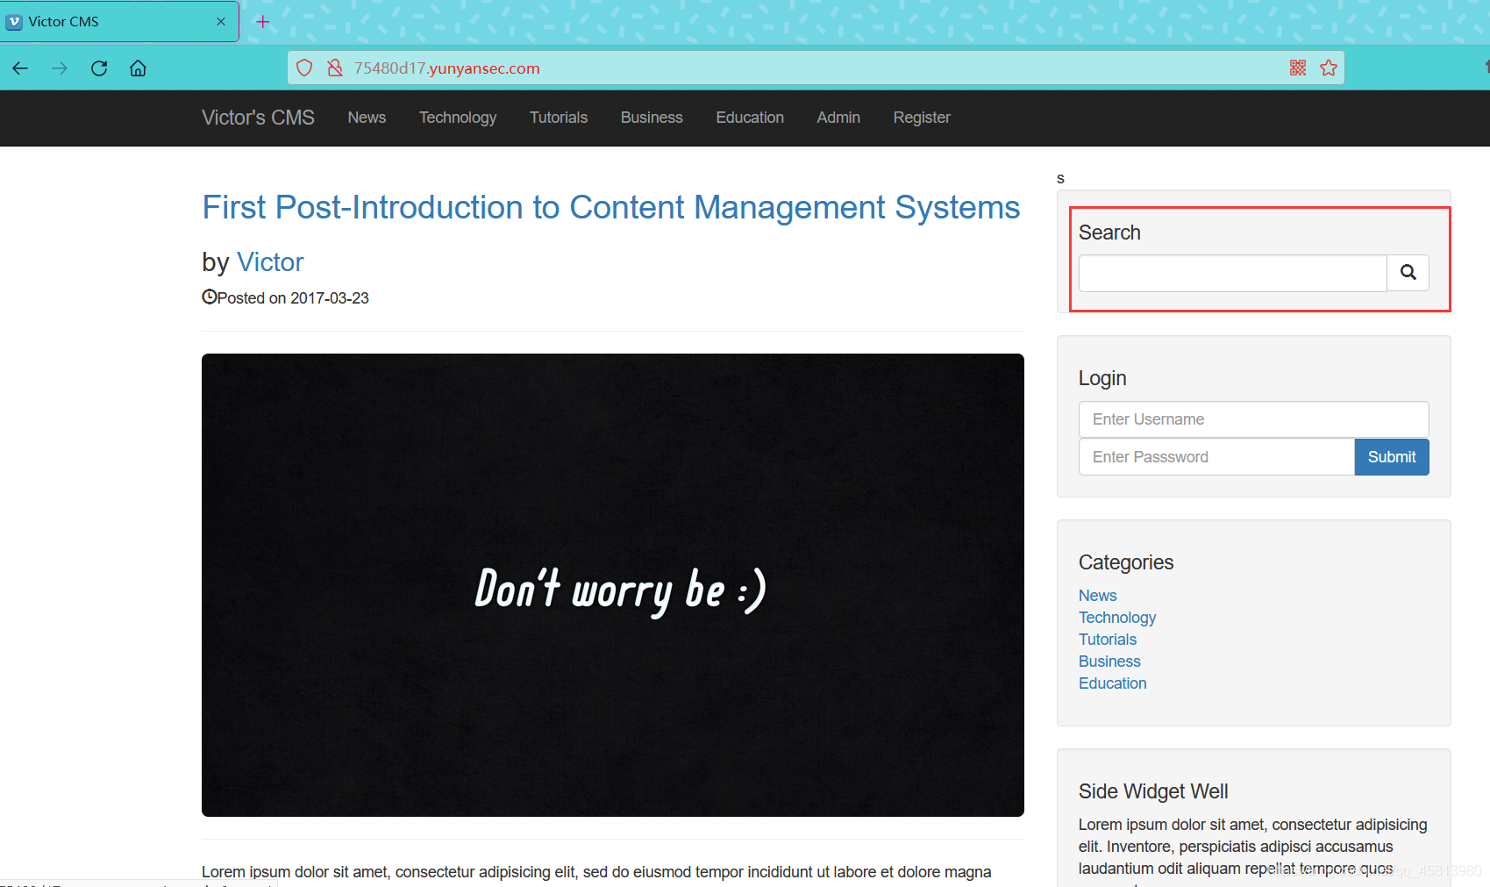Click the QR code icon in the address bar

tap(1297, 67)
